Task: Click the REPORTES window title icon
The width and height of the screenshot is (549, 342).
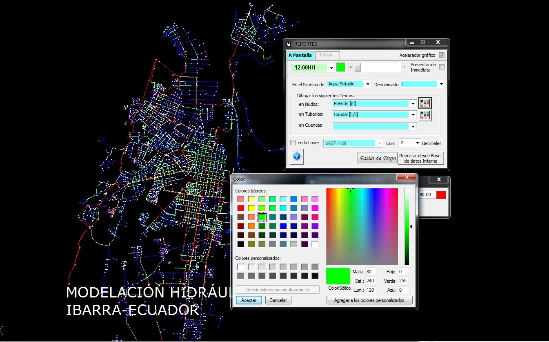Action: pyautogui.click(x=289, y=44)
